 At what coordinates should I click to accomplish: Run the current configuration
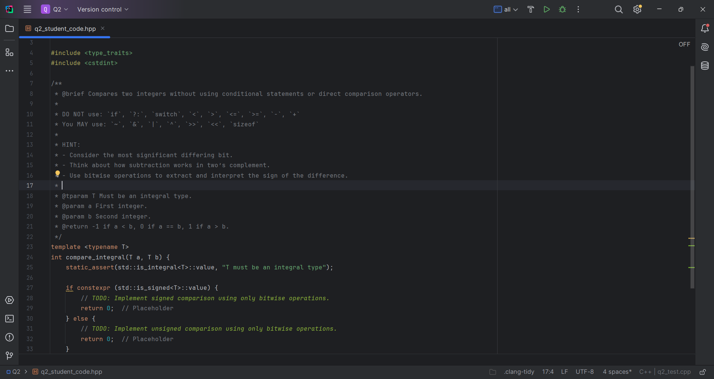(x=547, y=9)
